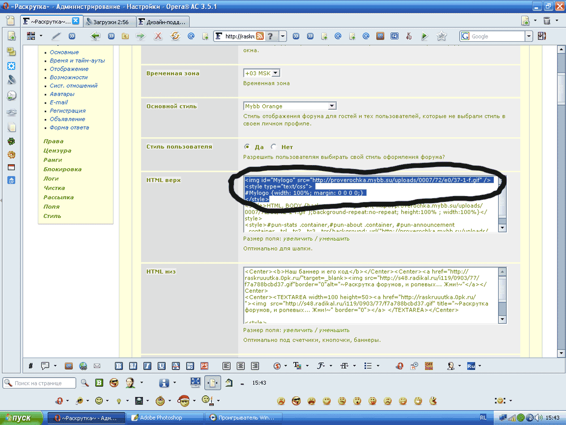Open the Стиль admin menu section

point(52,216)
